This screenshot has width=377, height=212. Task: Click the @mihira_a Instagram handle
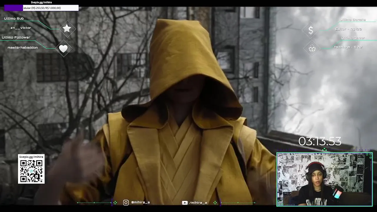point(140,203)
